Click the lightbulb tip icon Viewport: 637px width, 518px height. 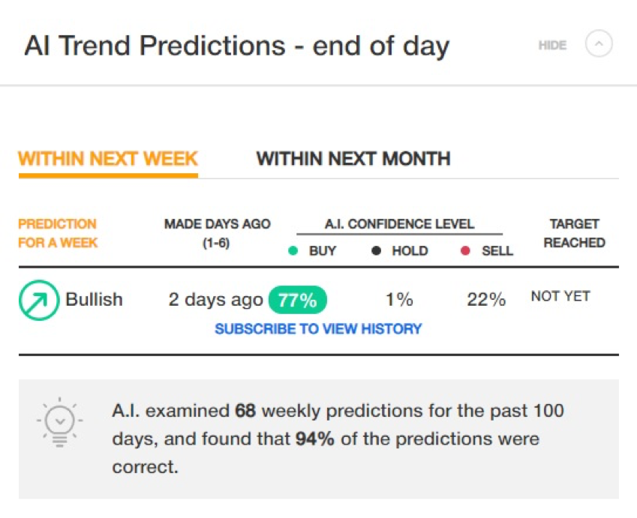pyautogui.click(x=60, y=423)
